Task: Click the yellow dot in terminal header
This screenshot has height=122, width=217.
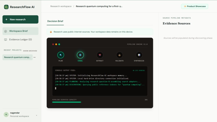Action: pyautogui.click(x=56, y=44)
